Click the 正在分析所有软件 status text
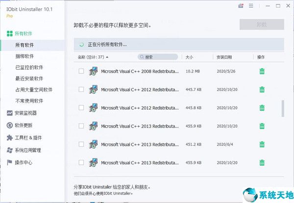 click(107, 45)
